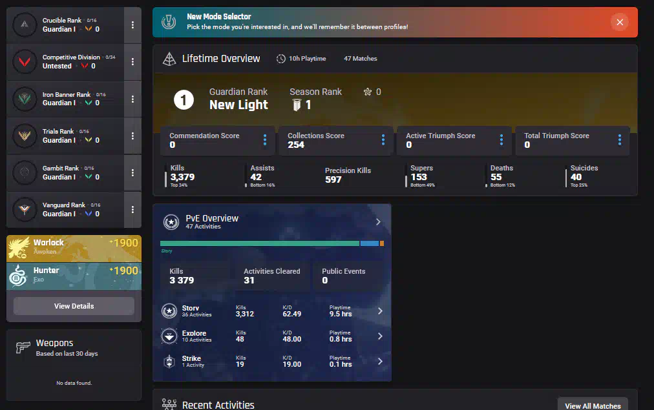
Task: Click the PvE Overview star emblem
Action: click(171, 222)
